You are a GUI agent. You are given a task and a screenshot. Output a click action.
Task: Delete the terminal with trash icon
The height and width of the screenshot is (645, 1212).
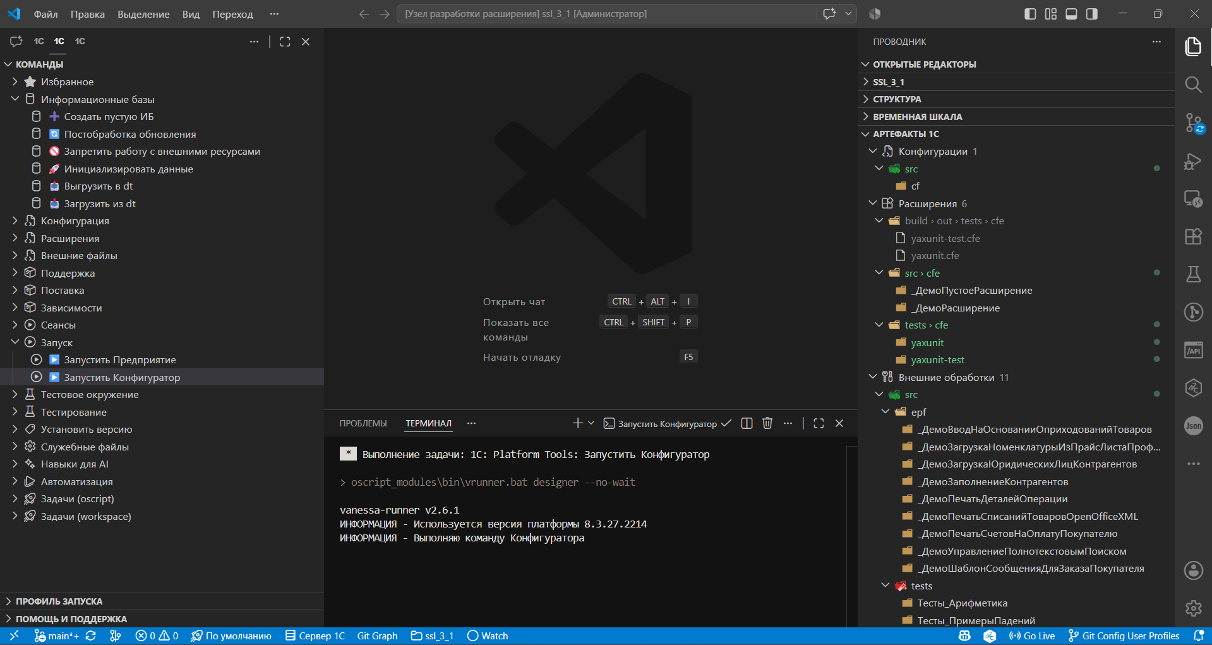(767, 423)
